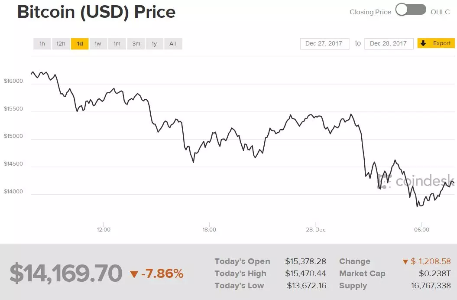Switch chart to 1w range
This screenshot has width=457, height=300.
(x=98, y=44)
